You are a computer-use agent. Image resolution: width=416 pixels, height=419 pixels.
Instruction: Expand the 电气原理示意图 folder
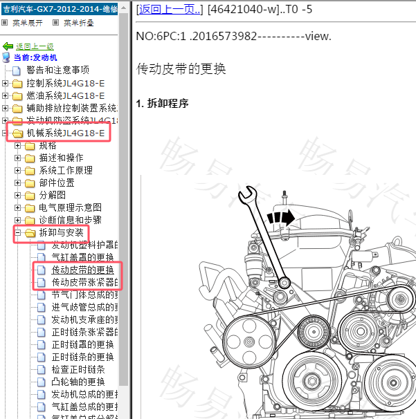18,207
